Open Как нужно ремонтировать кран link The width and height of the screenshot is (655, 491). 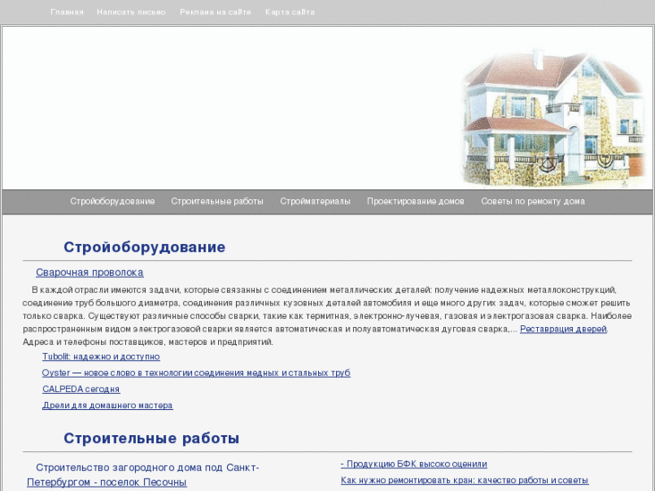[x=465, y=480]
